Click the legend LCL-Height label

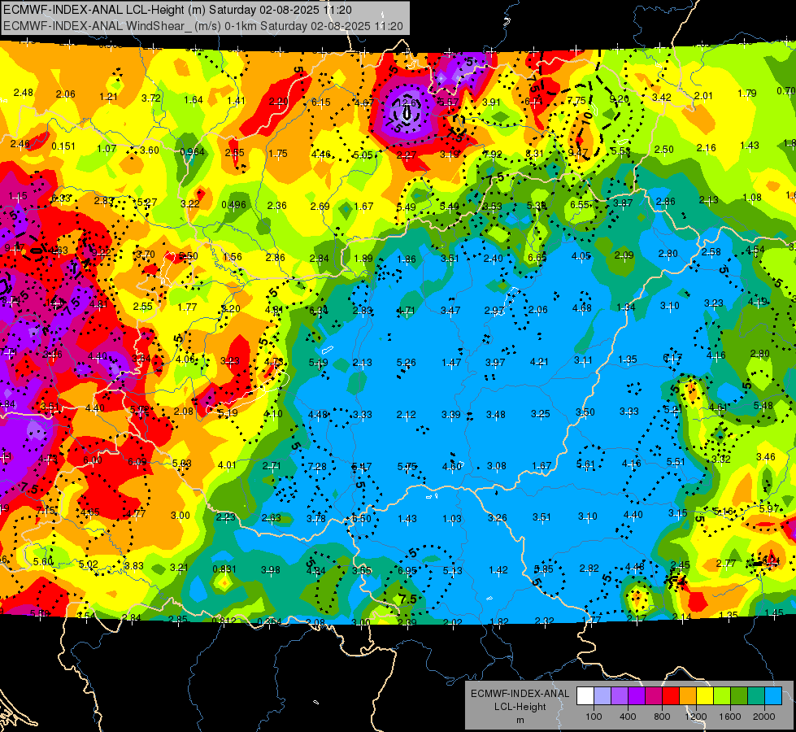click(x=520, y=707)
